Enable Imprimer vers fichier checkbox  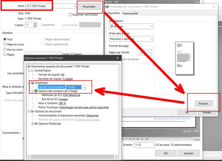click(70, 15)
